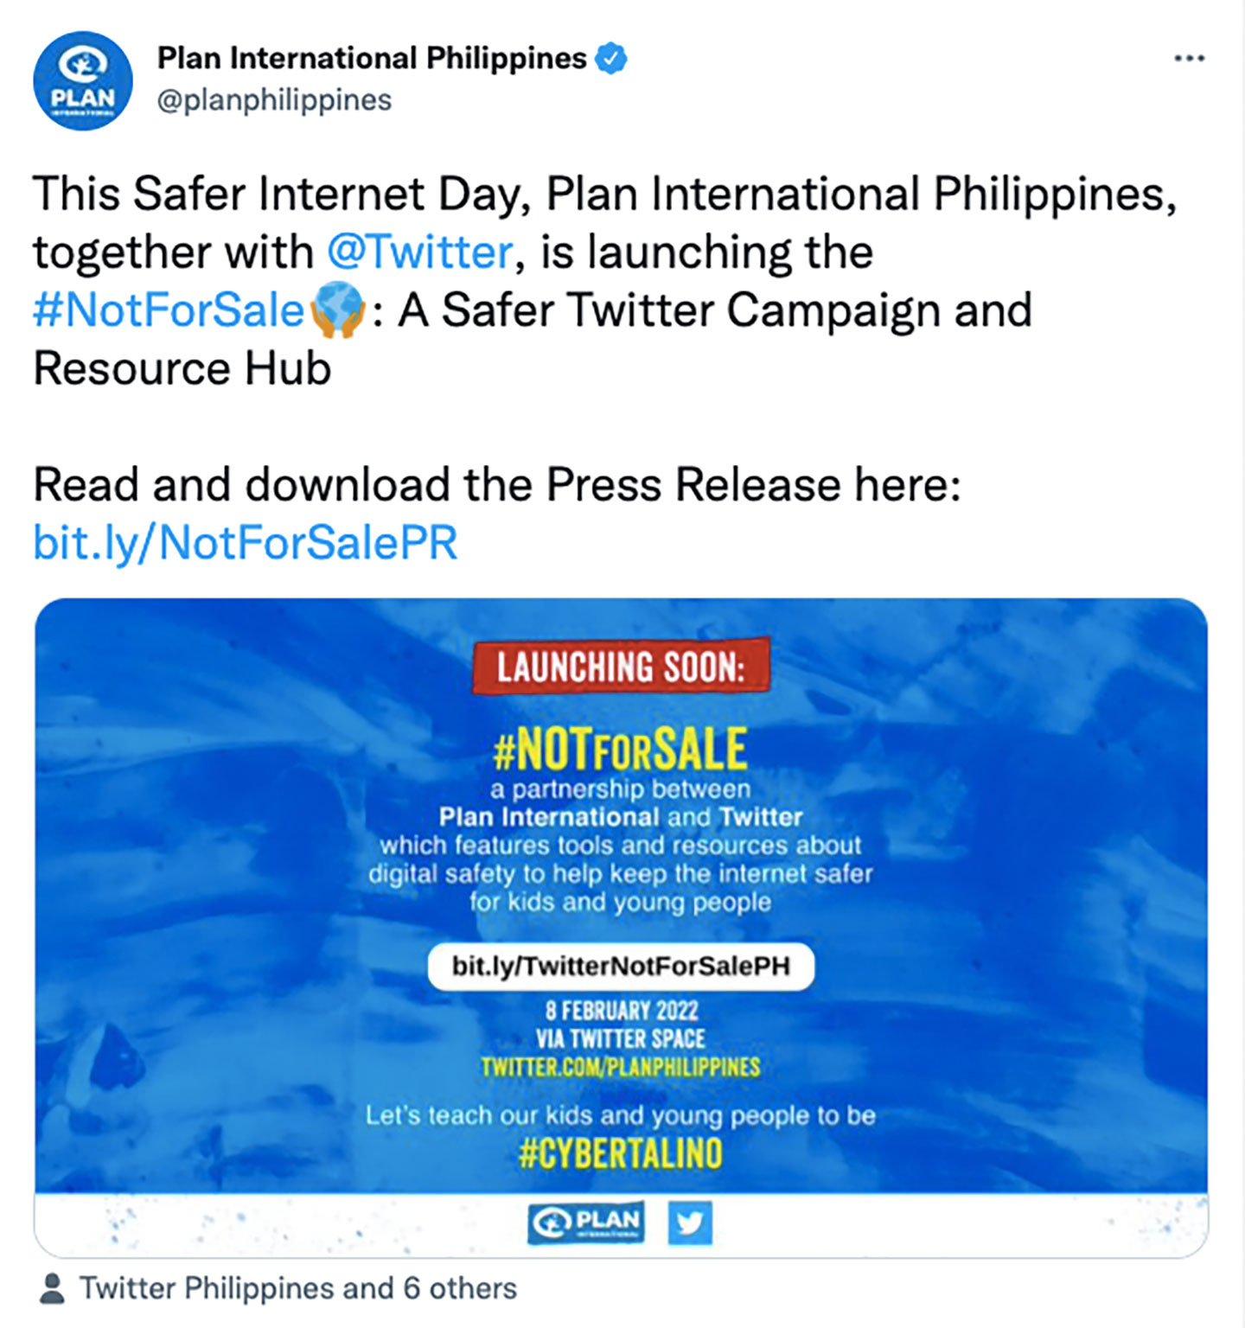The image size is (1245, 1328).
Task: Open the @Twitter mention link
Action: pyautogui.click(x=420, y=252)
